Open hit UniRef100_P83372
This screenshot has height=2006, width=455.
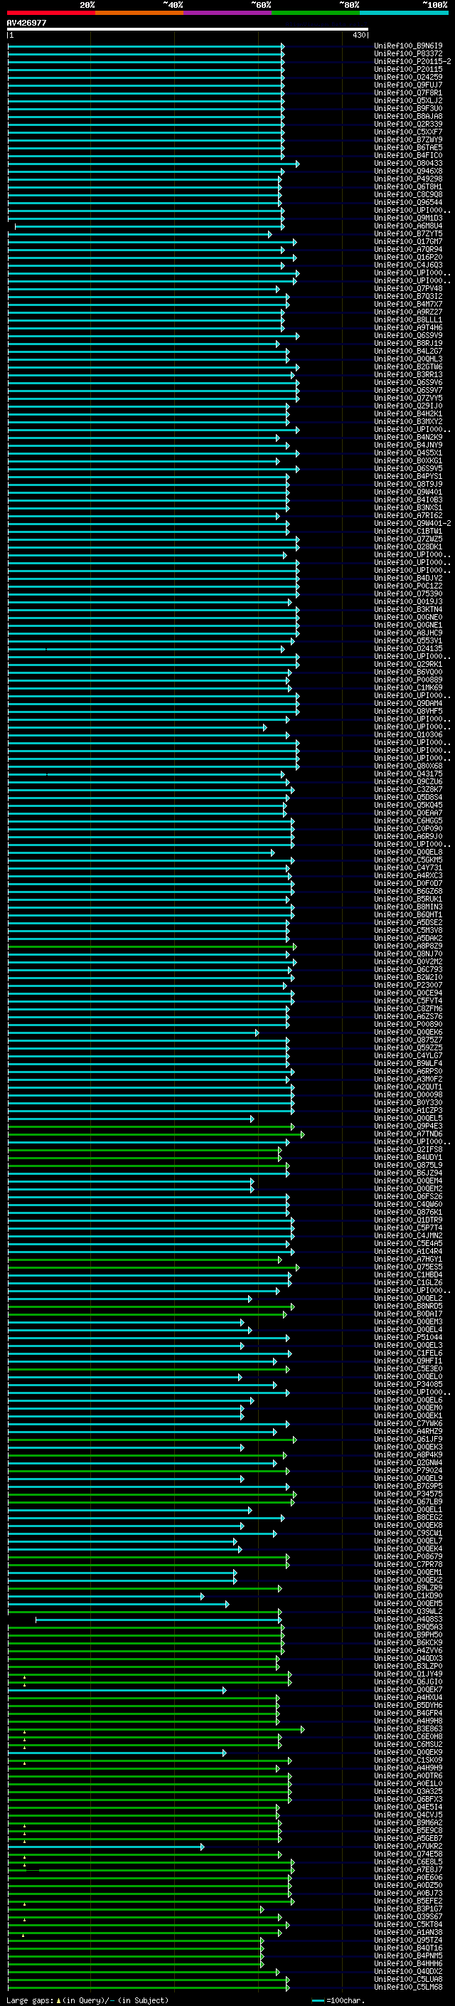[x=408, y=54]
